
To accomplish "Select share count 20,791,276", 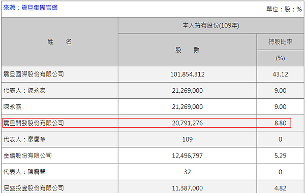I will coord(187,123).
